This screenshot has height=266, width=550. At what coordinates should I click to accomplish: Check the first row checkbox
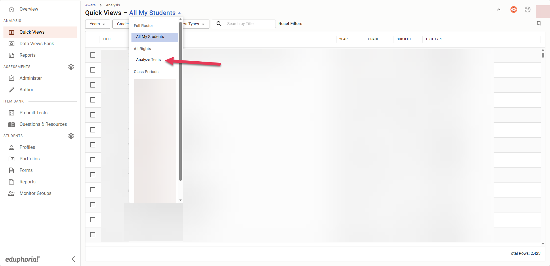[x=93, y=55]
